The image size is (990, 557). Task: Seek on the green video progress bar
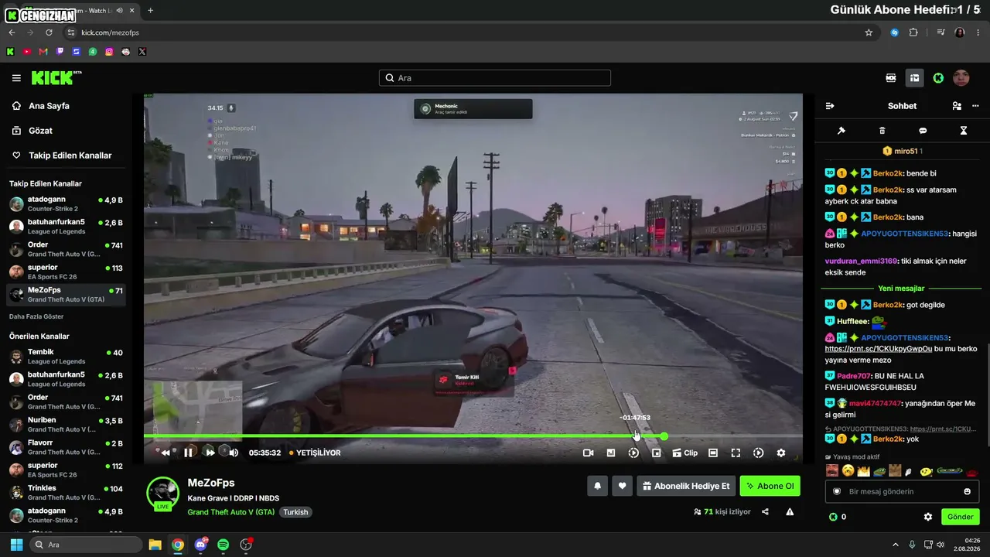[473, 436]
